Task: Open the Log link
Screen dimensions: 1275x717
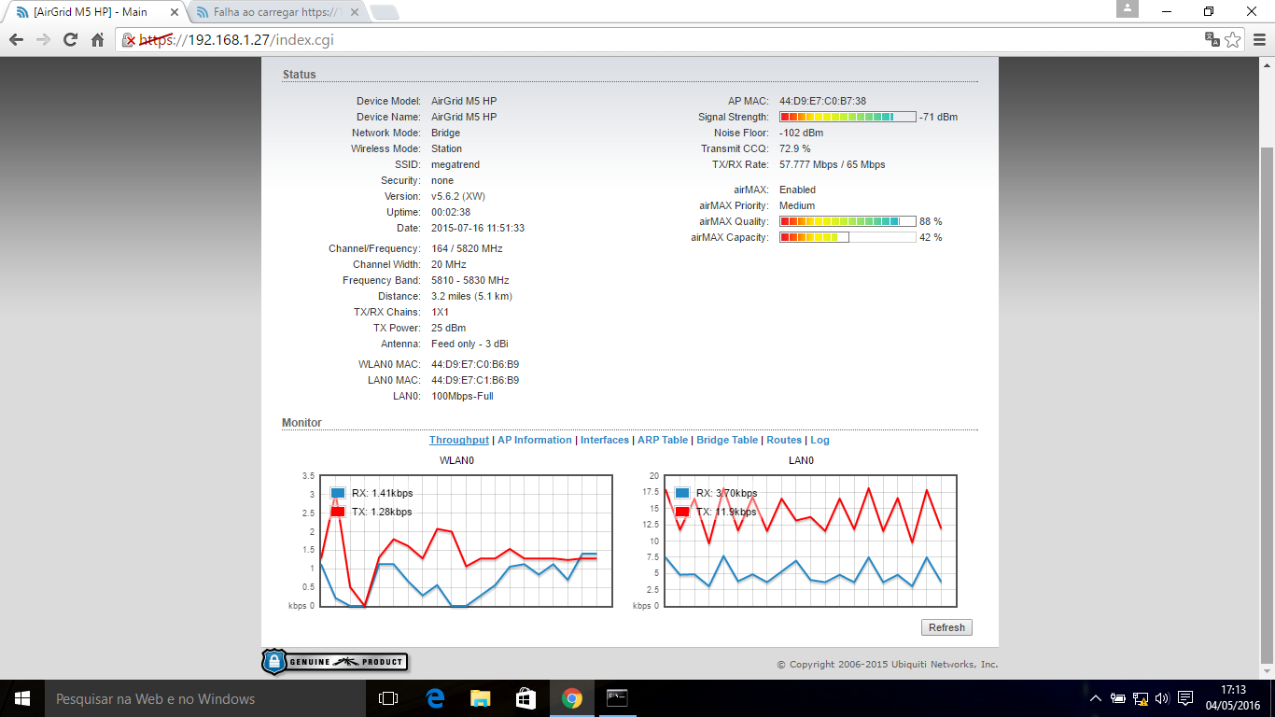Action: point(820,440)
